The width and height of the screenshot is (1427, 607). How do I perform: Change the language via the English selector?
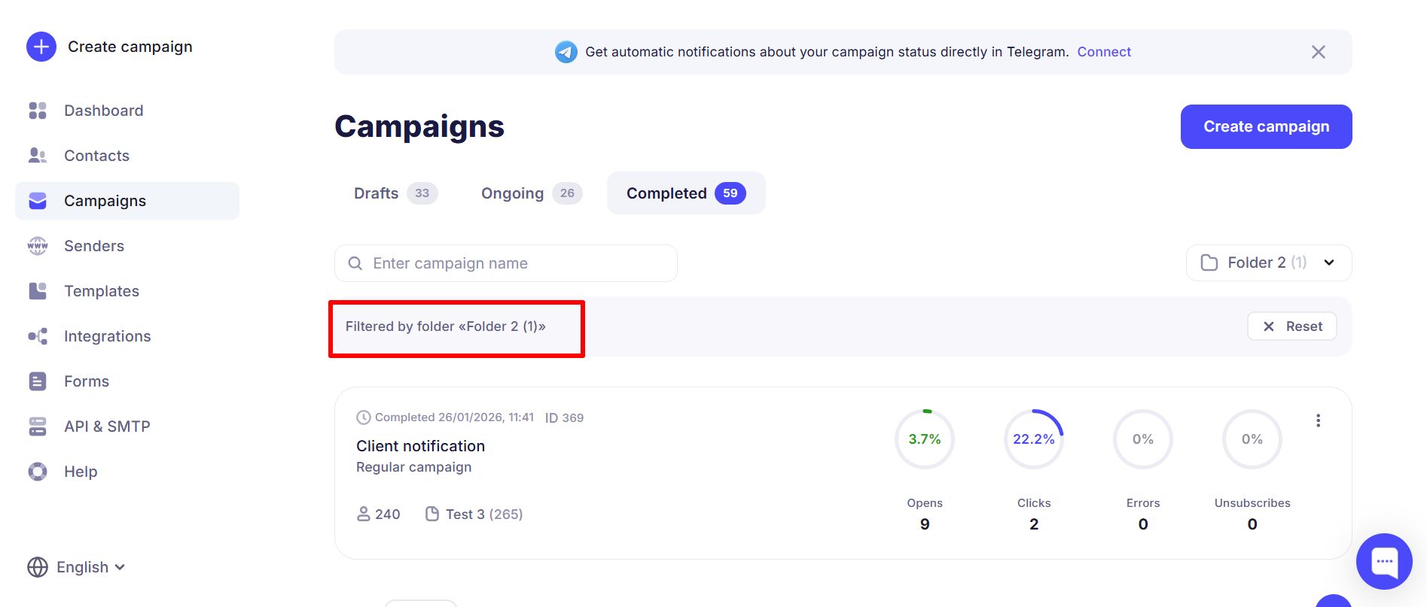click(x=76, y=567)
